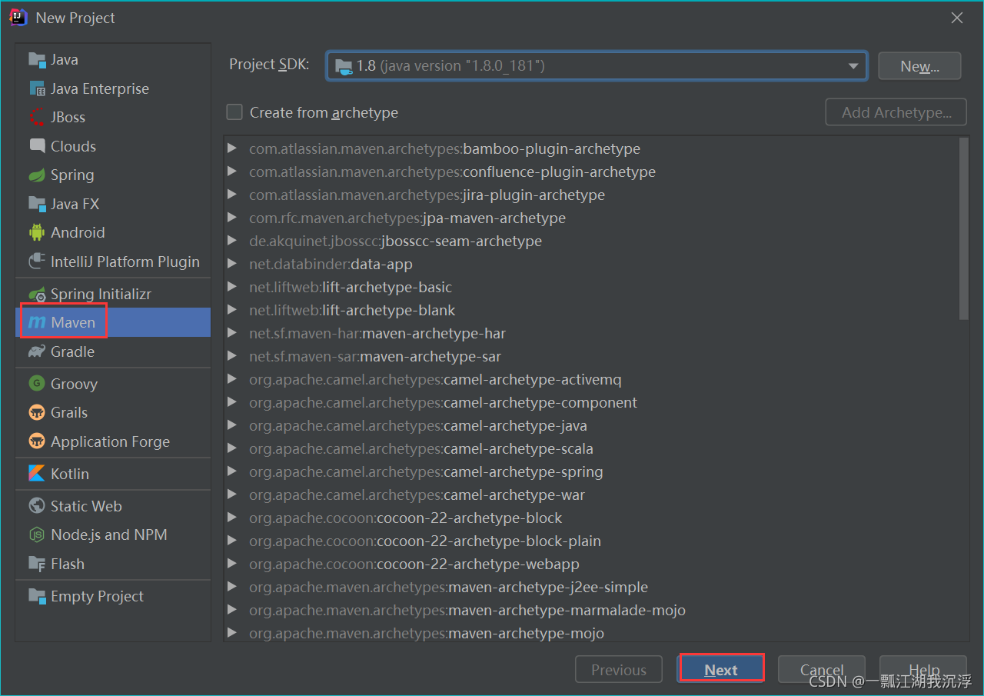Select cocoon-22-archetype-block row text

coord(406,518)
